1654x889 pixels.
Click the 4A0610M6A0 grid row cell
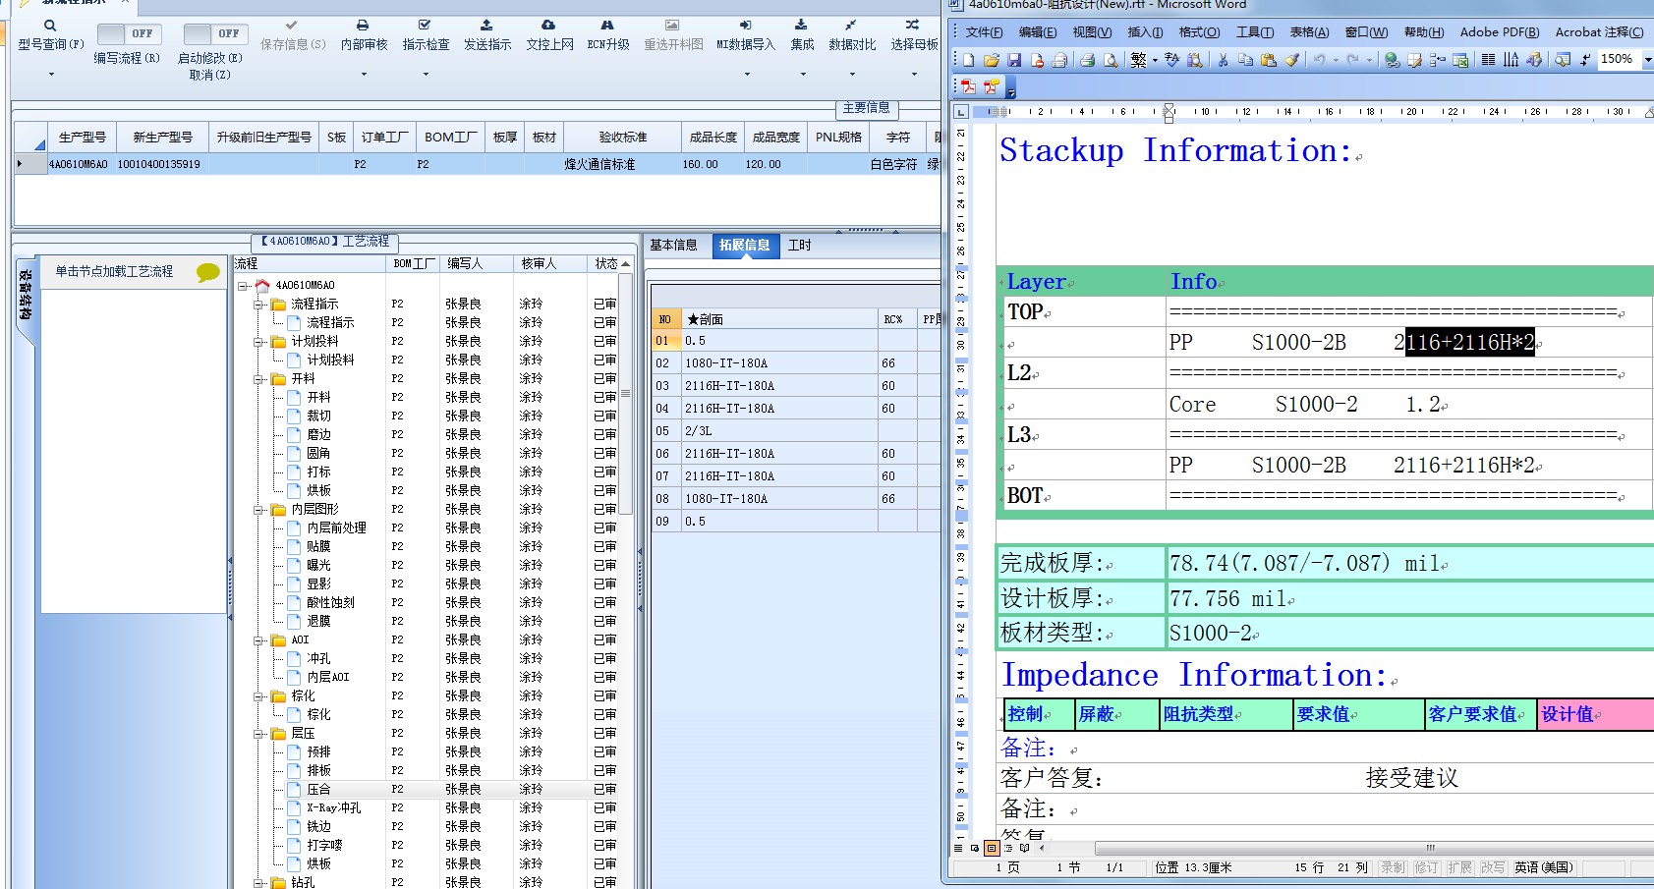80,165
